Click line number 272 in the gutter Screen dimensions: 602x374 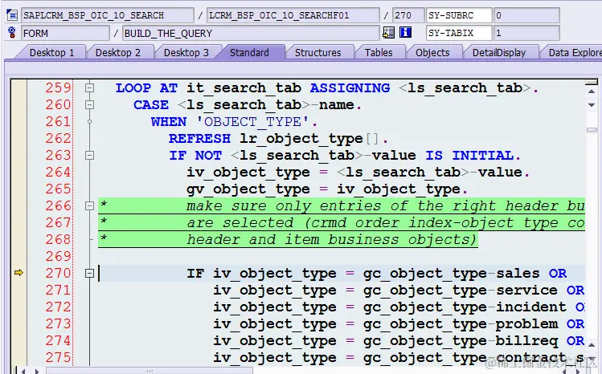(59, 307)
